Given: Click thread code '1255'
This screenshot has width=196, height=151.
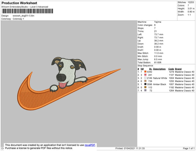Looking at the screenshot, I should click(x=171, y=81).
